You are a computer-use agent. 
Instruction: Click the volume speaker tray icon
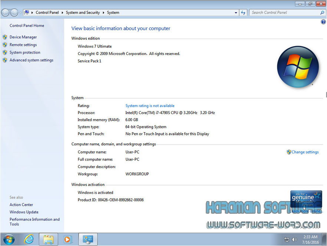click(294, 240)
